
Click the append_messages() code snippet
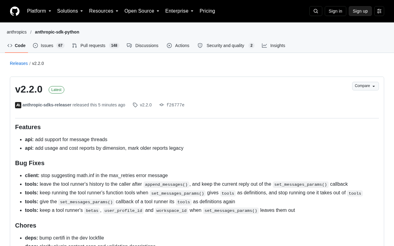[166, 184]
